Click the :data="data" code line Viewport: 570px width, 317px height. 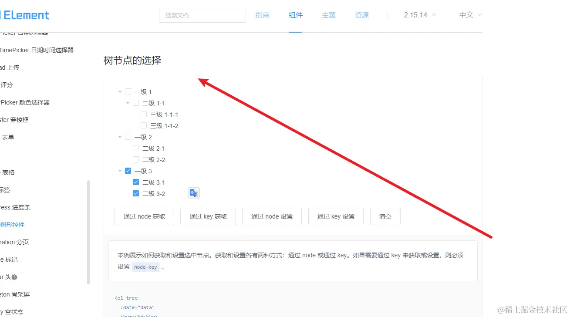(x=138, y=307)
